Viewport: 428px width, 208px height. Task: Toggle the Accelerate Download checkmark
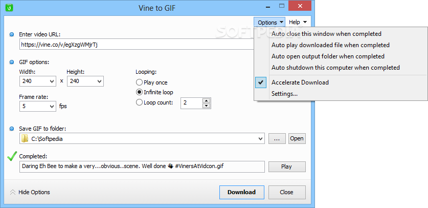pos(261,82)
